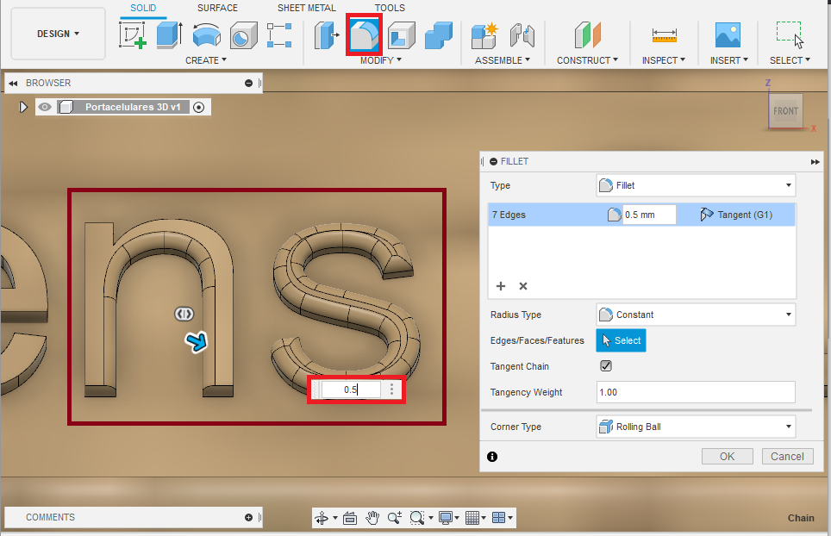Open the Assemble dropdown menu
Image resolution: width=831 pixels, height=536 pixels.
pyautogui.click(x=503, y=60)
